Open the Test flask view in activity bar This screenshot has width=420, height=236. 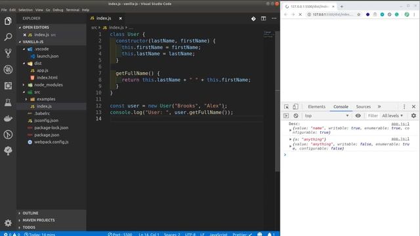pyautogui.click(x=8, y=102)
